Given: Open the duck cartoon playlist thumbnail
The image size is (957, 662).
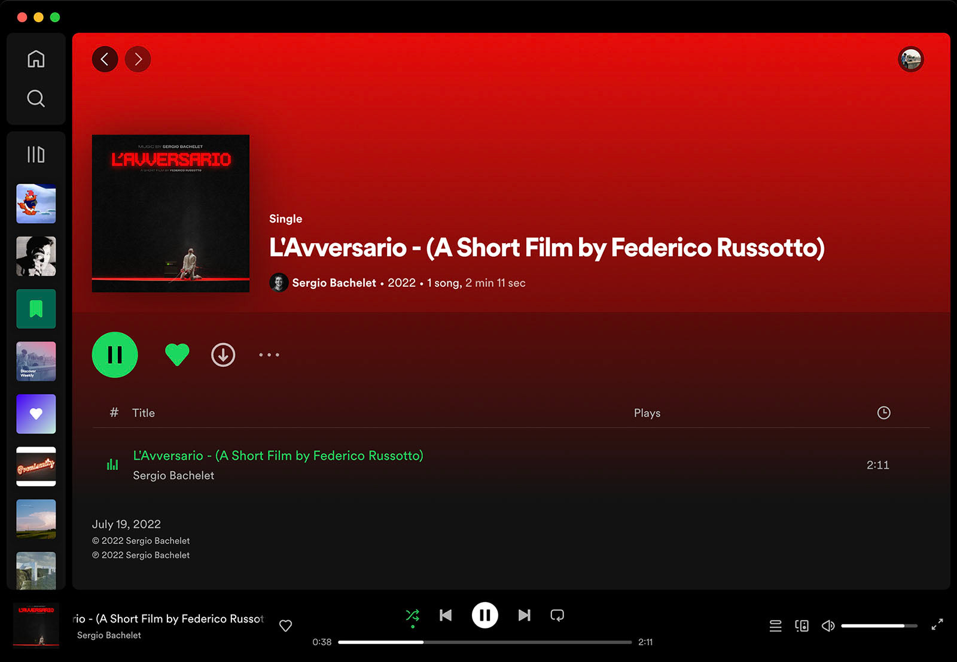Looking at the screenshot, I should pos(36,204).
